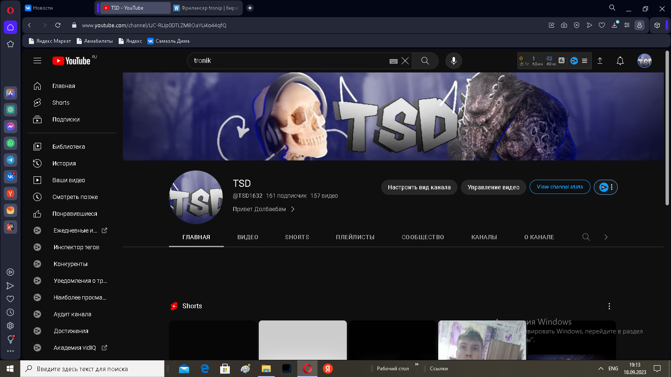Open the vidIQ channel icon menu button
The height and width of the screenshot is (377, 671).
606,187
